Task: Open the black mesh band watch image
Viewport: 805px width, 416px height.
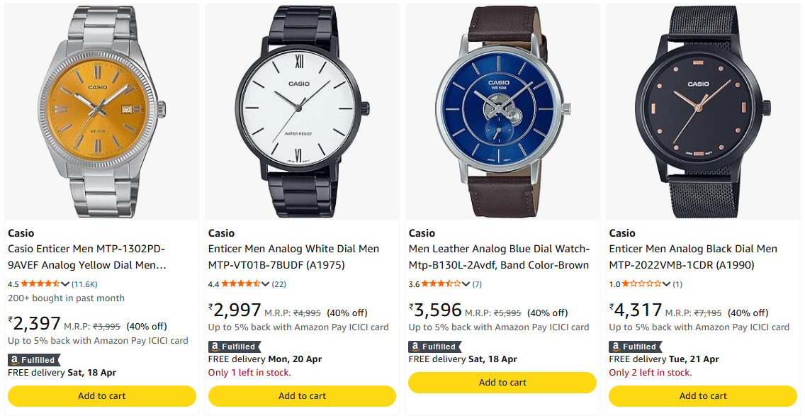Action: pyautogui.click(x=704, y=111)
